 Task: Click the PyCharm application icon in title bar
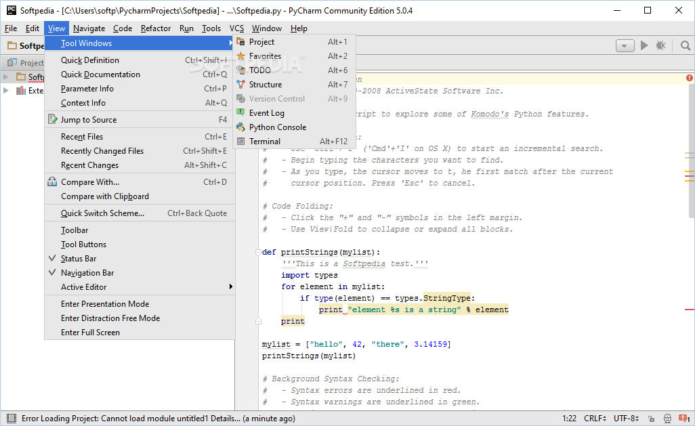click(11, 10)
